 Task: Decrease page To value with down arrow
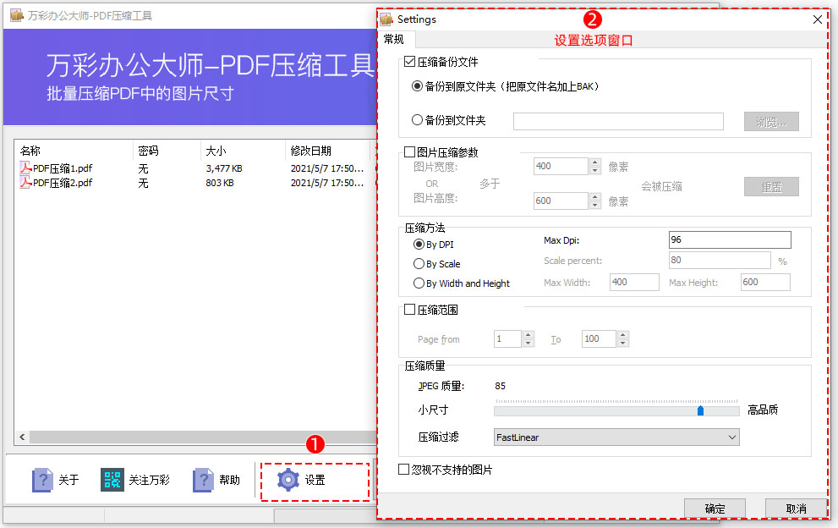tap(622, 343)
